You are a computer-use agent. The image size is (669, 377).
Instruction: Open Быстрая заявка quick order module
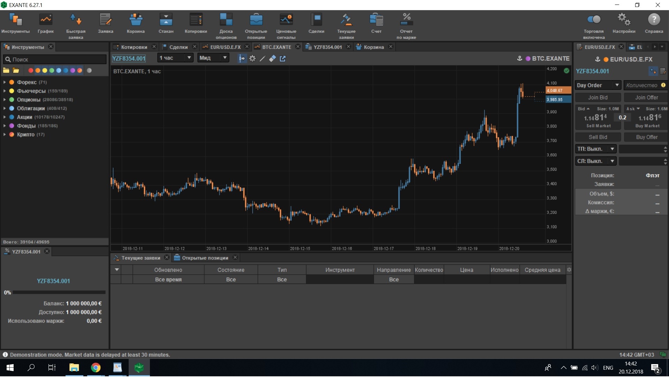pos(76,26)
